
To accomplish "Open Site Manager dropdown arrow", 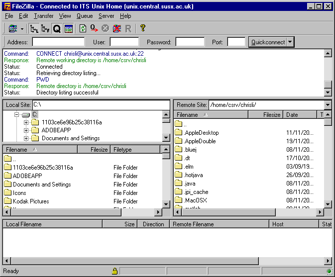I will coord(22,29).
